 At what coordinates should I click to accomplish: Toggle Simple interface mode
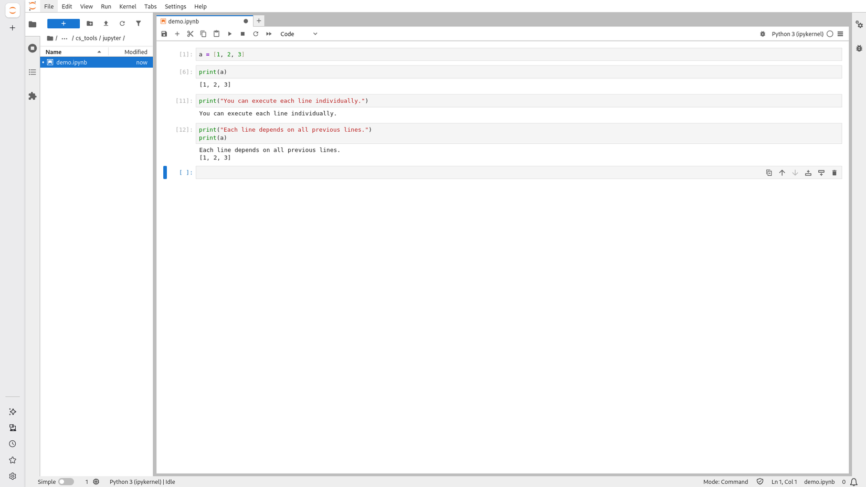pos(66,481)
